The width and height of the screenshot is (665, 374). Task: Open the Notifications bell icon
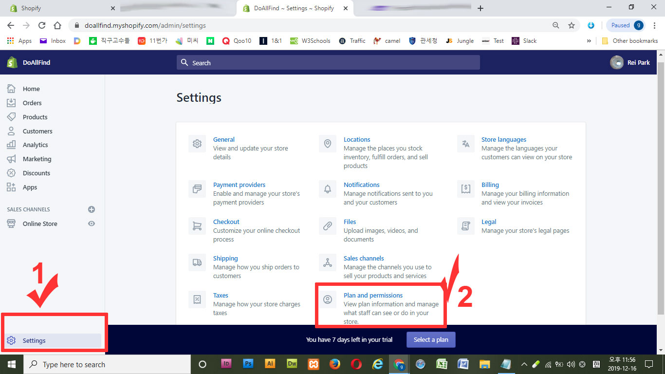pos(328,189)
